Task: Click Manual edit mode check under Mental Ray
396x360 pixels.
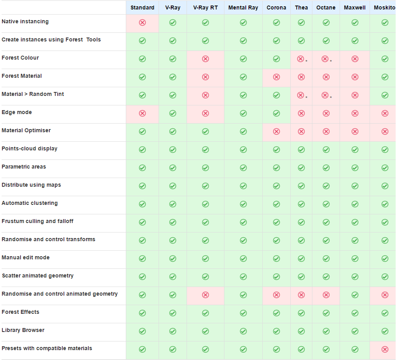Action: click(x=243, y=259)
